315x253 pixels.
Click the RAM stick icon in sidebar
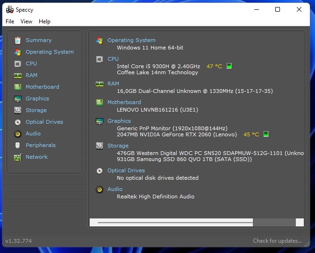click(x=18, y=76)
